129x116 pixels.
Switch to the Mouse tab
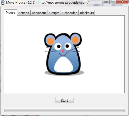point(10,13)
